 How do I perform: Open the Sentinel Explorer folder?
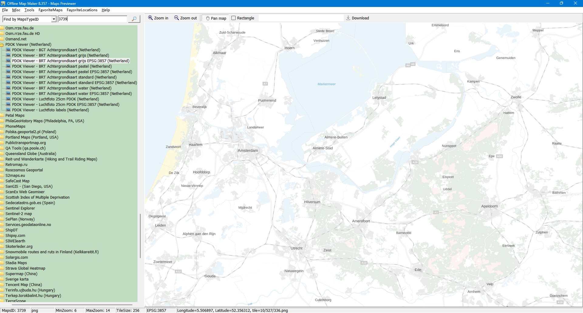(20, 208)
